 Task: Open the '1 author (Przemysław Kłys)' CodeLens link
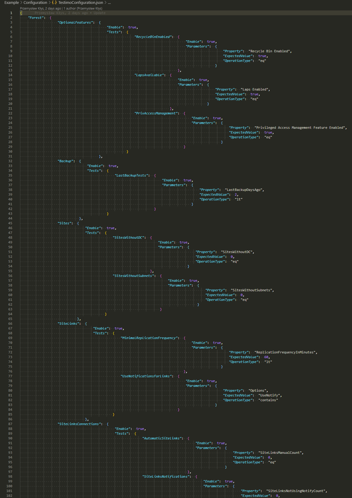(83, 8)
